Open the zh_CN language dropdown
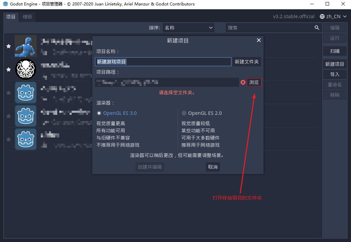 333,16
